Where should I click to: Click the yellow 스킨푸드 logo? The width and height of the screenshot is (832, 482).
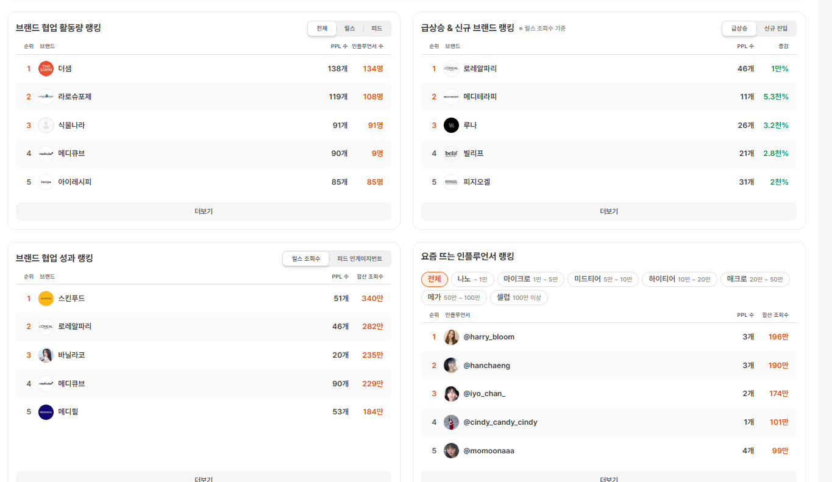pyautogui.click(x=46, y=299)
